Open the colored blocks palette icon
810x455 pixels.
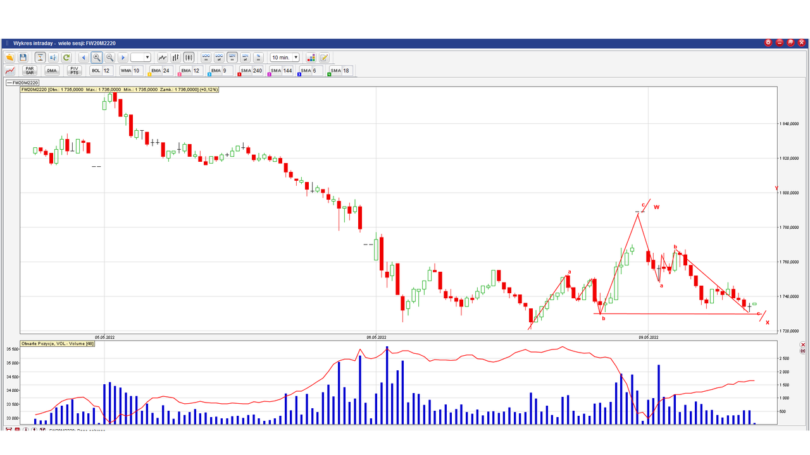click(311, 58)
